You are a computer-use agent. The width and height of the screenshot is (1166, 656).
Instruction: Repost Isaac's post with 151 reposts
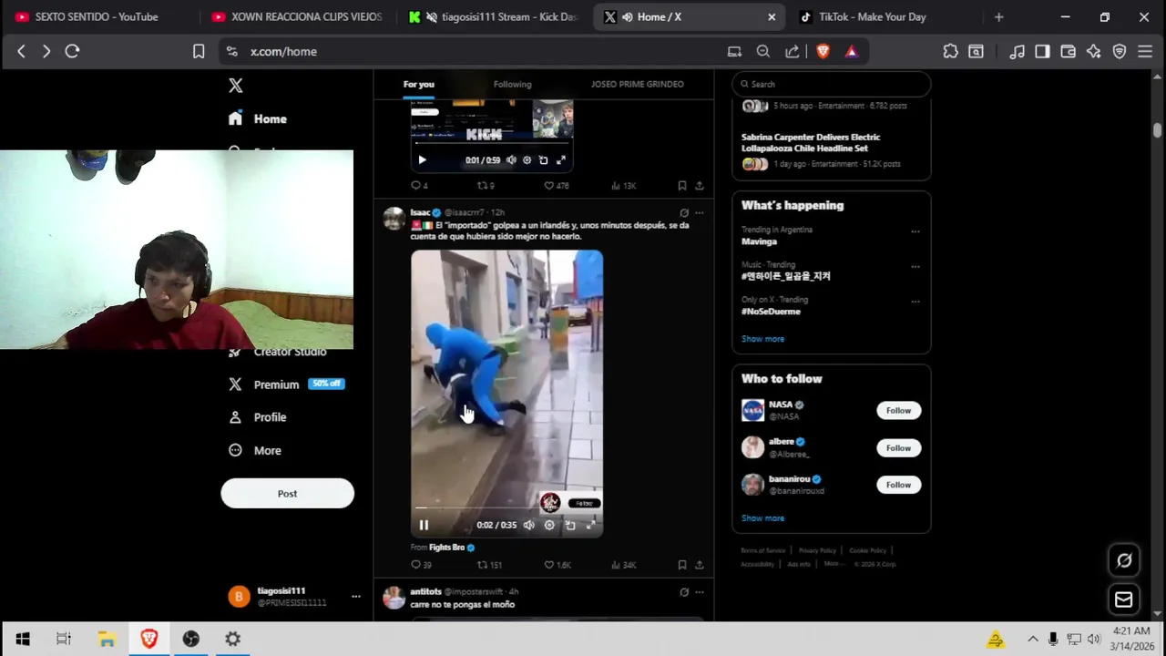click(489, 565)
